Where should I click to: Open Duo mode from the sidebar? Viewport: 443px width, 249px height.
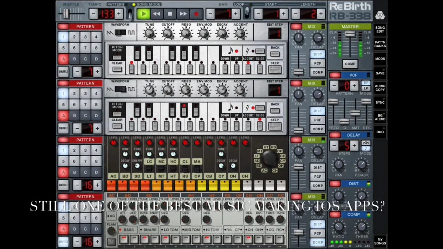coord(380,132)
